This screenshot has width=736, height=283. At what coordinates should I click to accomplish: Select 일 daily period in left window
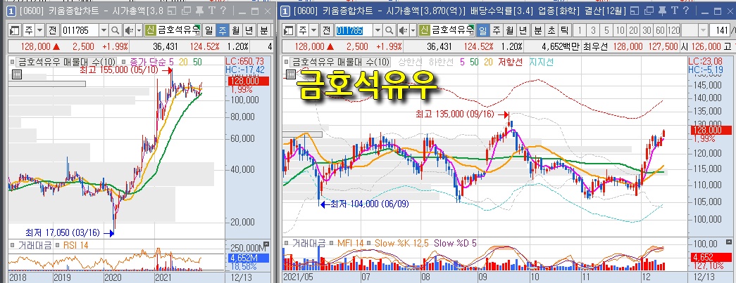tap(208, 31)
